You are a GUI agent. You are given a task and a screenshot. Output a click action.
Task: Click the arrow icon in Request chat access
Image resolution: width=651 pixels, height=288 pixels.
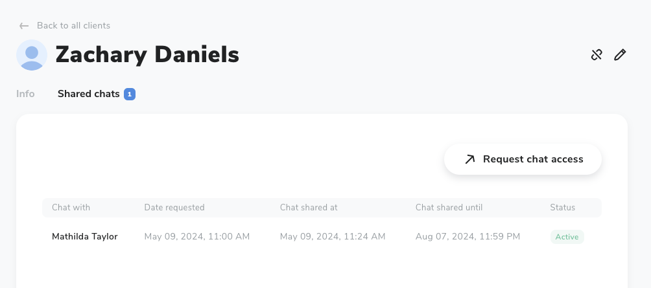click(469, 159)
